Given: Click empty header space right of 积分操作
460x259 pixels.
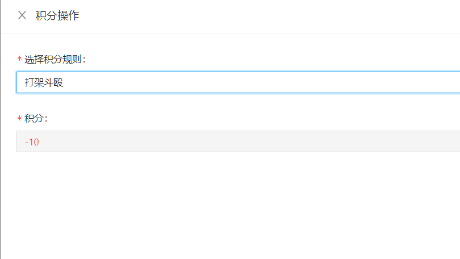Looking at the screenshot, I should coord(264,15).
